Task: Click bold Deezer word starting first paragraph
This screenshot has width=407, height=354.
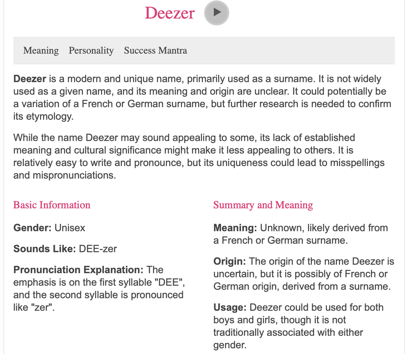Action: (30, 79)
